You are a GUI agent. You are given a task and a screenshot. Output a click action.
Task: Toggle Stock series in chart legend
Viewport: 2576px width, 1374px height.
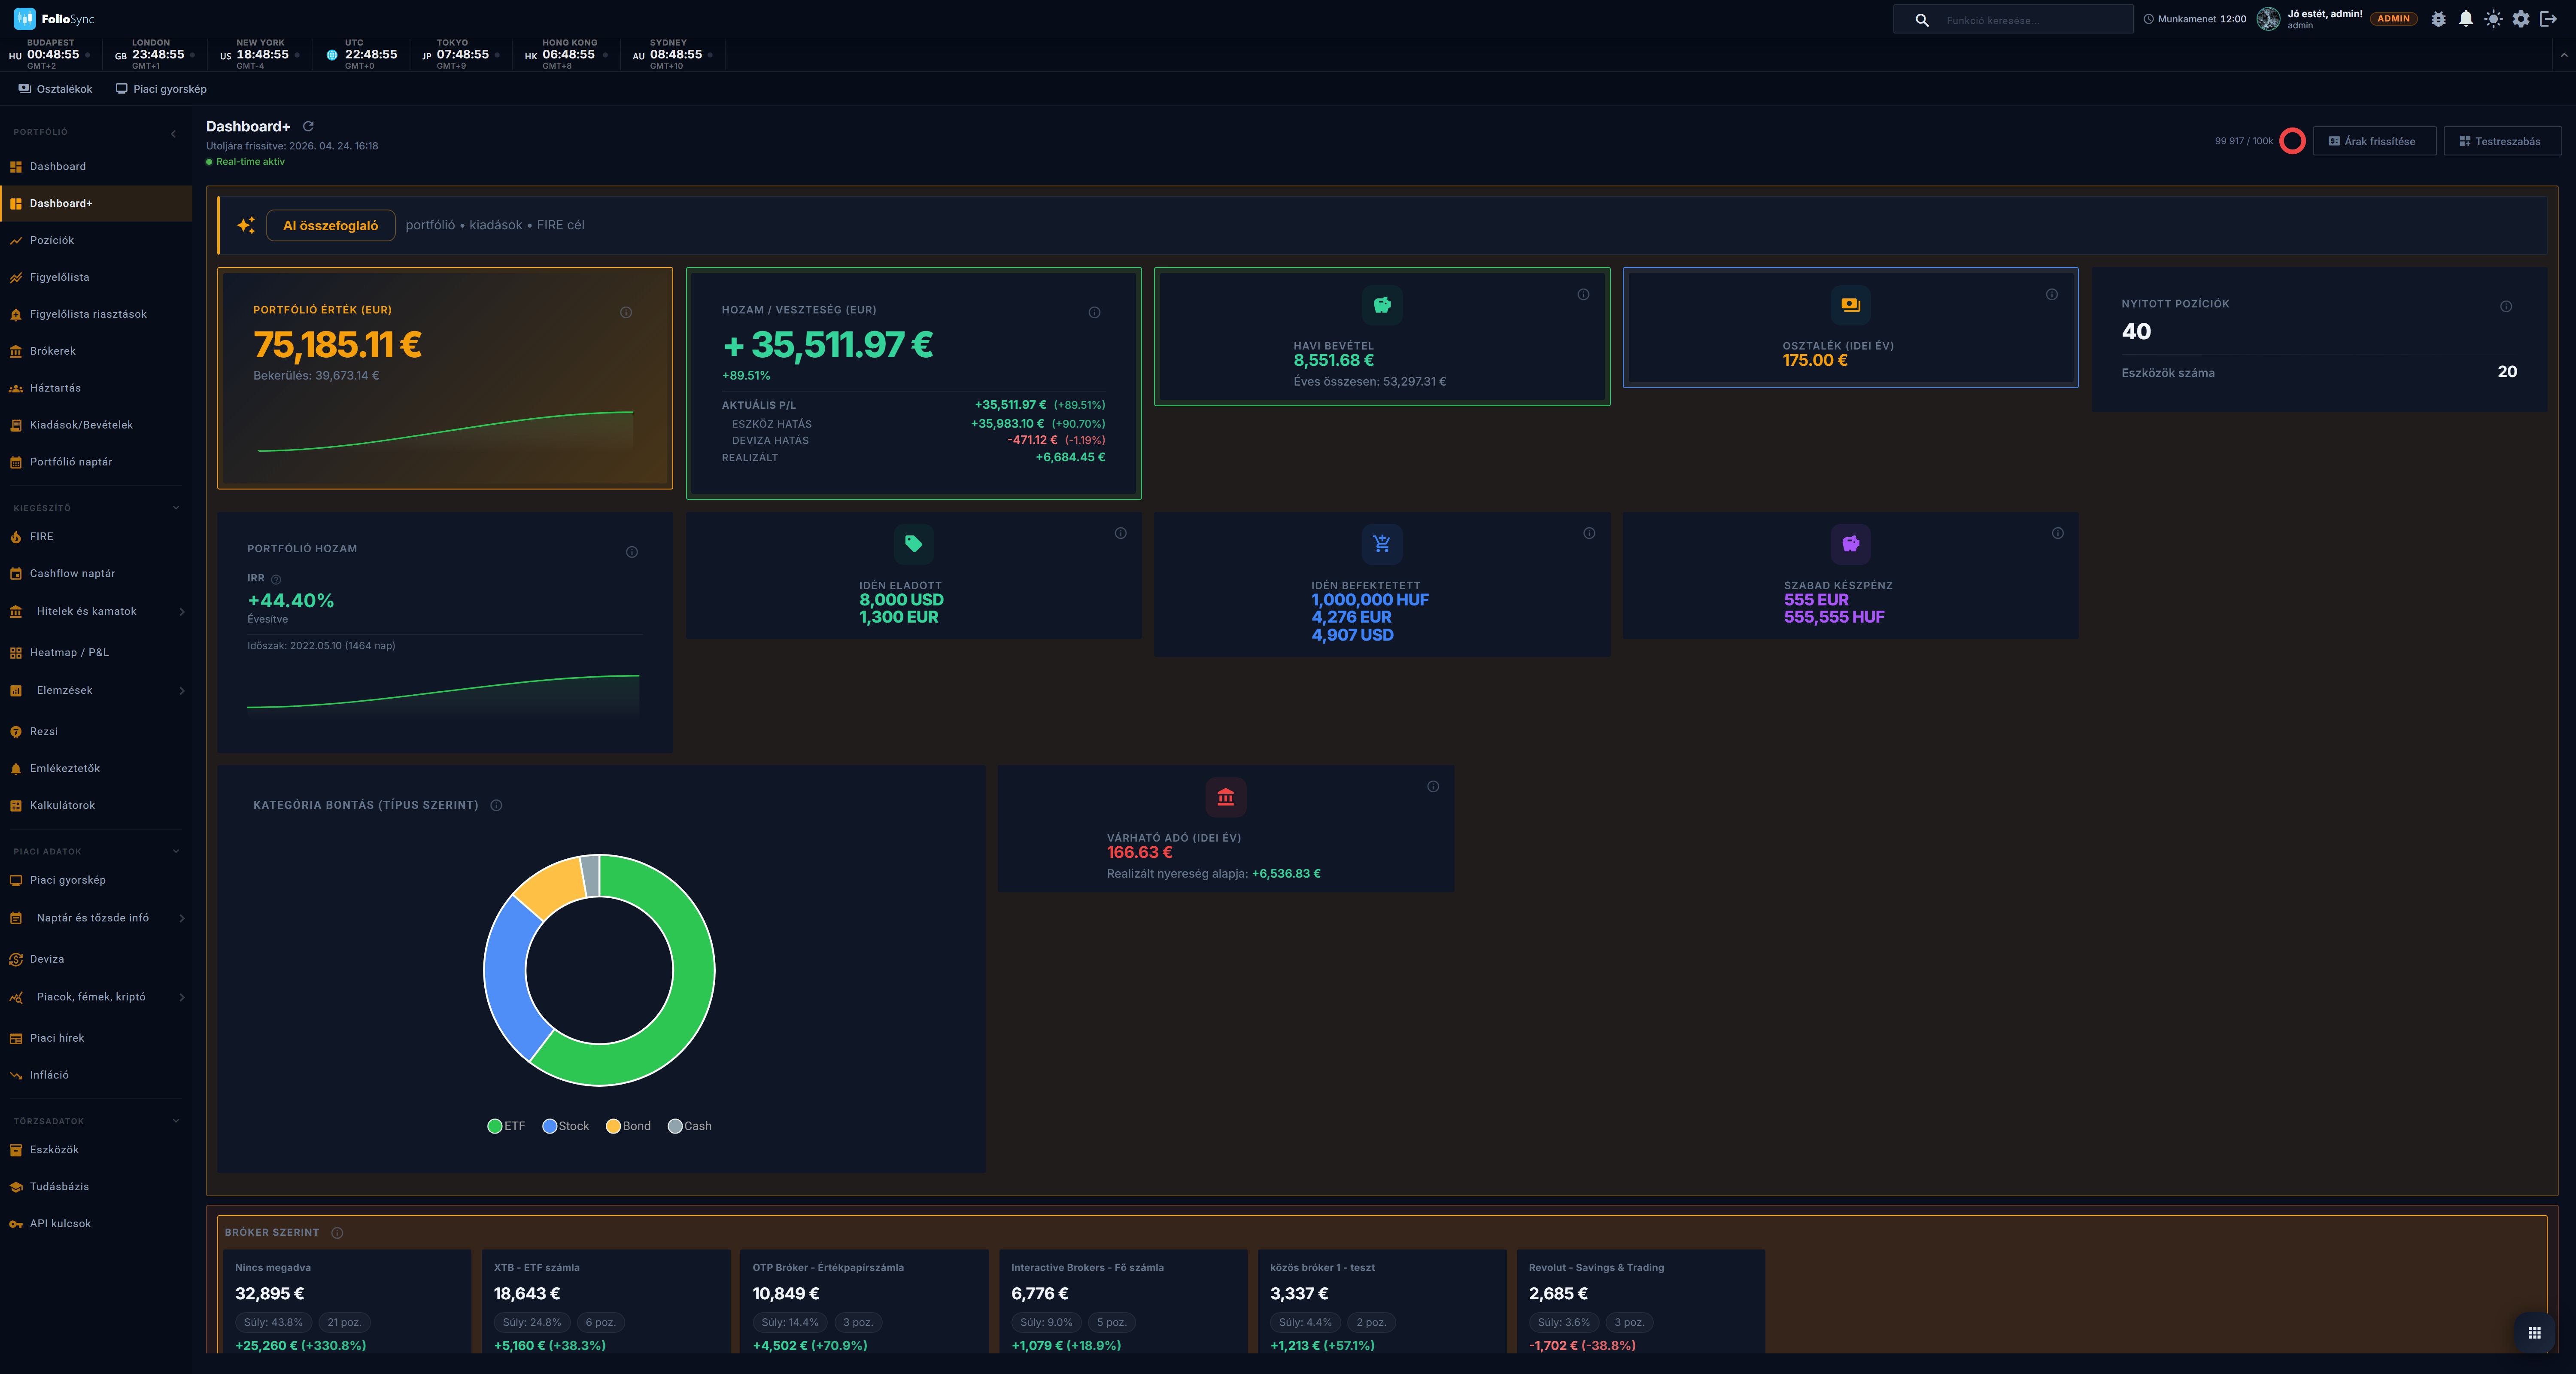566,1126
